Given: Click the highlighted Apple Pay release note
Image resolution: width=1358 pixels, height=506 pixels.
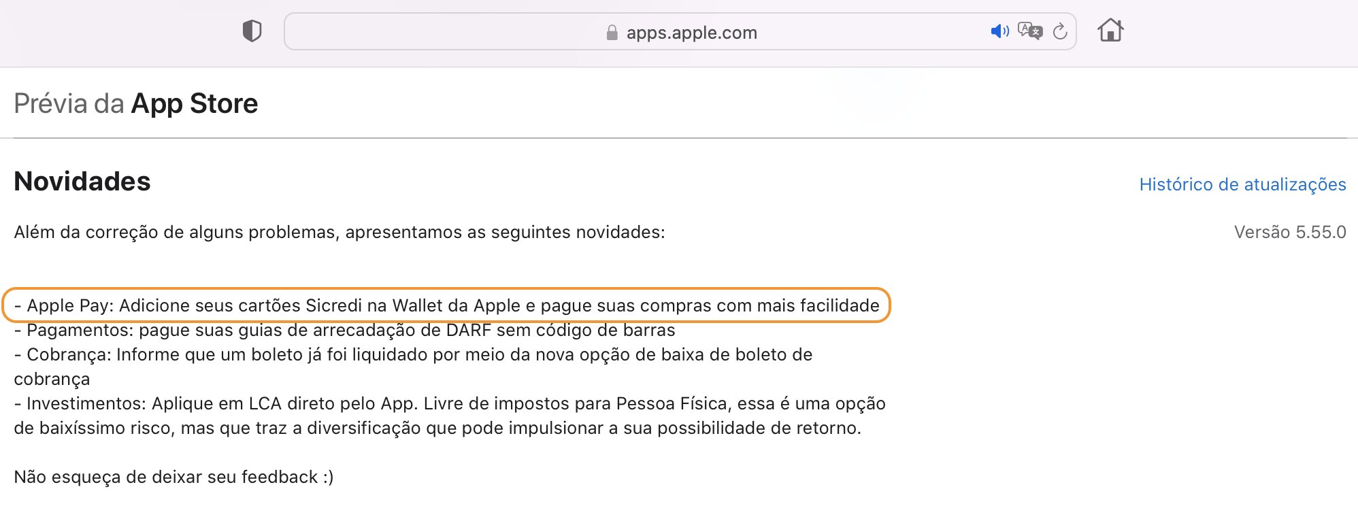Looking at the screenshot, I should (x=446, y=305).
